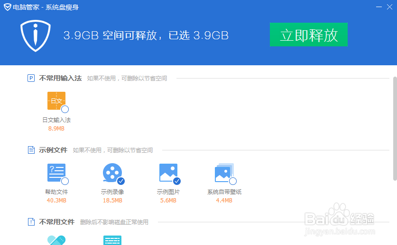Close the 系统盘瘦身 window
This screenshot has height=245, width=397.
[x=390, y=7]
